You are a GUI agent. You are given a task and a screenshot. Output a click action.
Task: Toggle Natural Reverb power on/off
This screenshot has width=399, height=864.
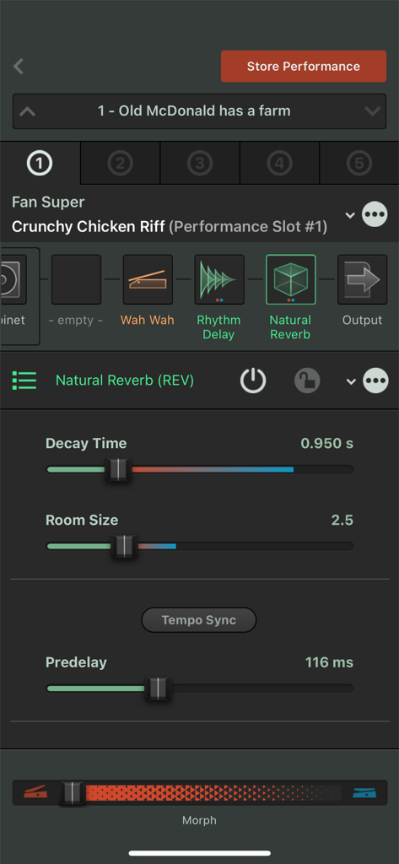(253, 381)
